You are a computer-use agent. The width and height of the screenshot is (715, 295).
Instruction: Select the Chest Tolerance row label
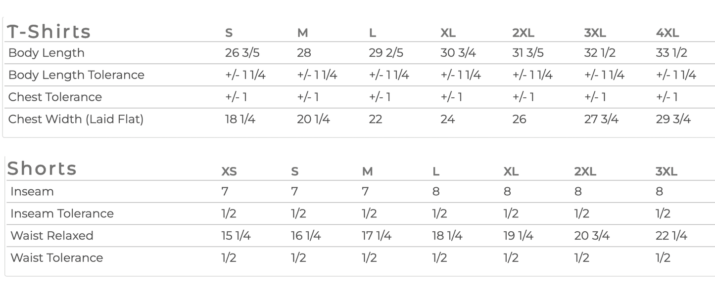click(55, 97)
